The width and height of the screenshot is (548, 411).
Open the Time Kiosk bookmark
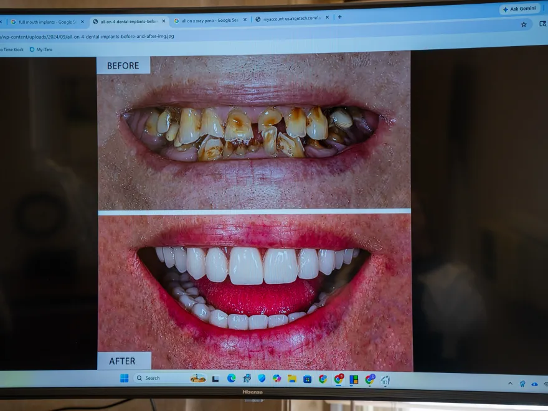(x=12, y=50)
